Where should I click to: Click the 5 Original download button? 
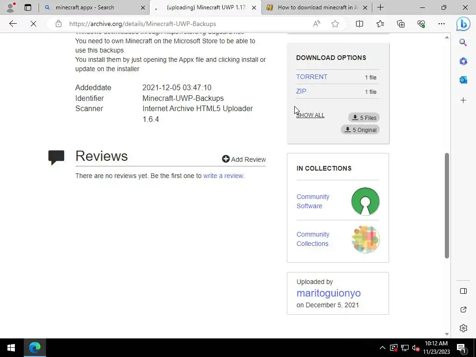point(360,130)
